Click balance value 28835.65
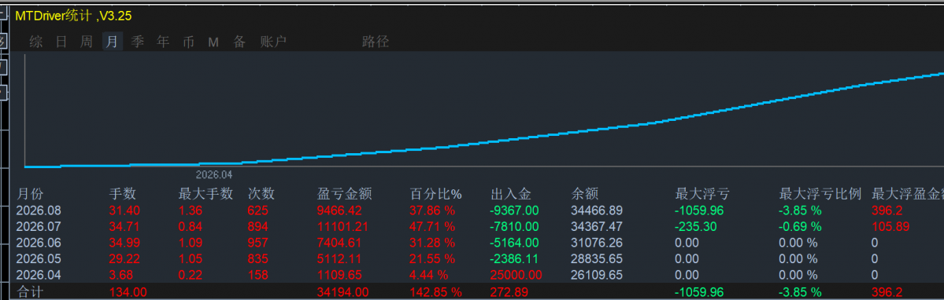 pos(597,258)
